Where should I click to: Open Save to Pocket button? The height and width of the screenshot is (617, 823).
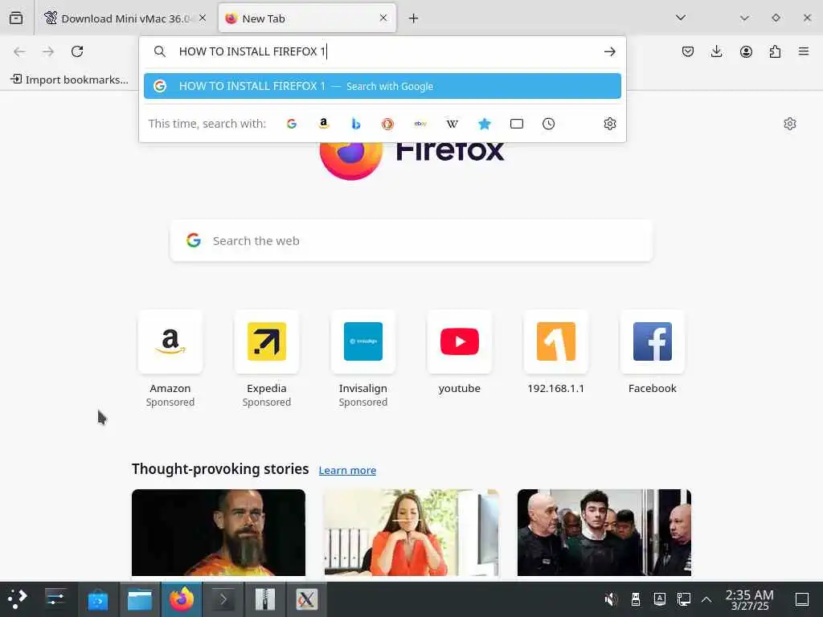tap(688, 51)
